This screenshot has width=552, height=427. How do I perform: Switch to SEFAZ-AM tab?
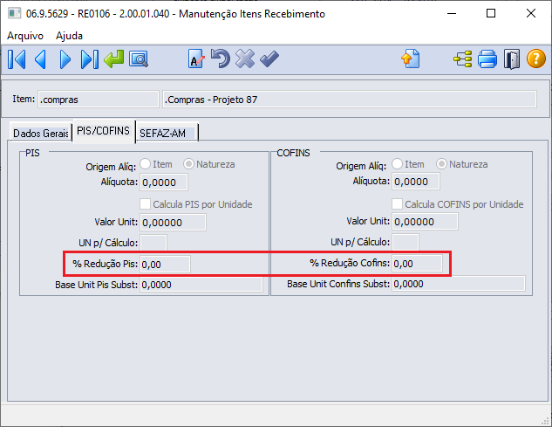[167, 133]
